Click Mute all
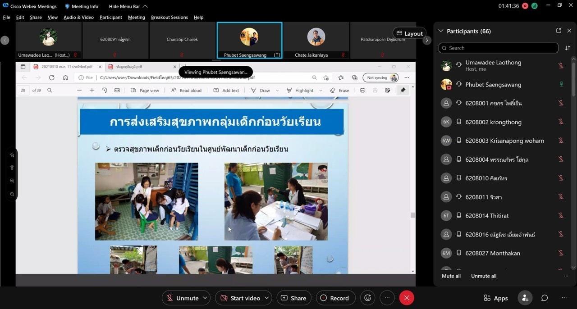Viewport: 577px width, 309px height. click(x=451, y=276)
